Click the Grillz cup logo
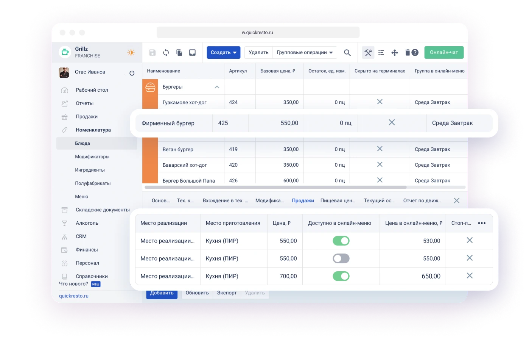The image size is (529, 341). [65, 52]
